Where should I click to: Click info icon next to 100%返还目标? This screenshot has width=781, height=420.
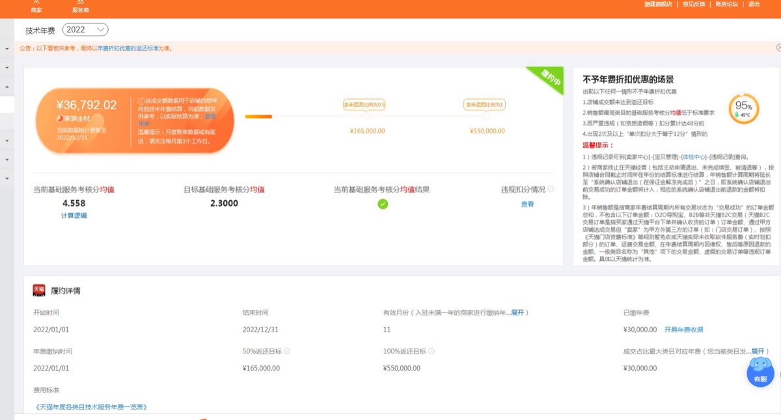[431, 350]
